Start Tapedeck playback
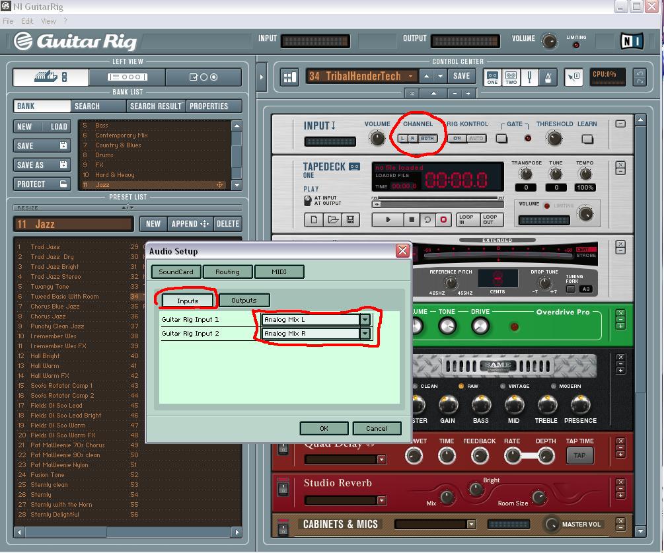 click(388, 219)
